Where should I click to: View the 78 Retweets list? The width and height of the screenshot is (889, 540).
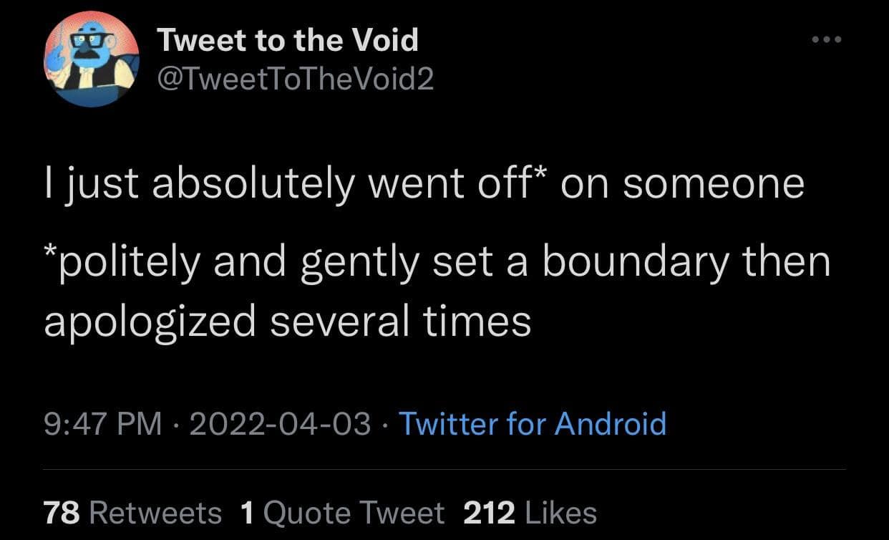132,513
